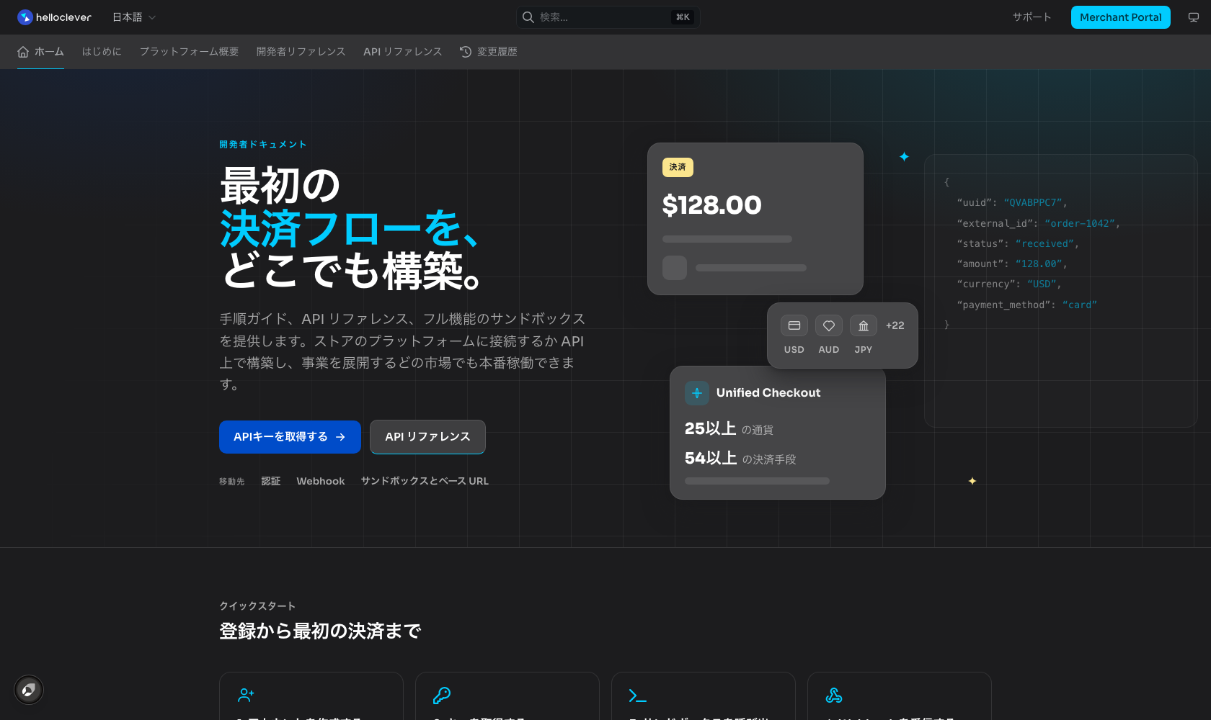Click the round floating widget button
1211x720 pixels.
[x=29, y=690]
